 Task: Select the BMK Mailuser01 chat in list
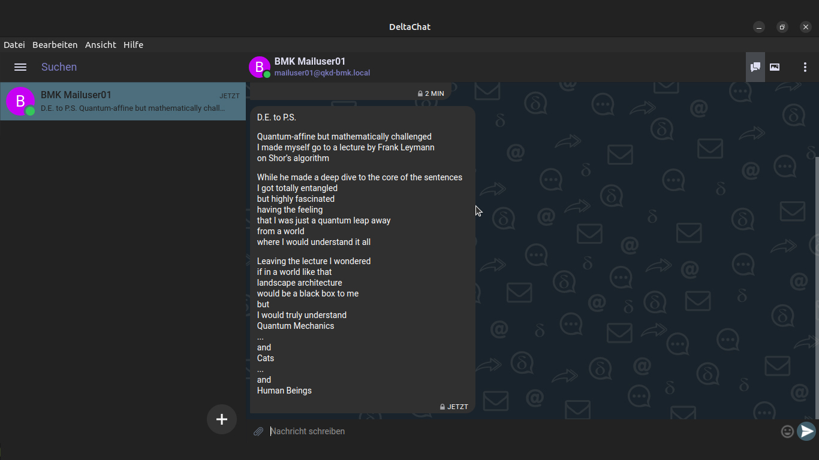pyautogui.click(x=123, y=101)
